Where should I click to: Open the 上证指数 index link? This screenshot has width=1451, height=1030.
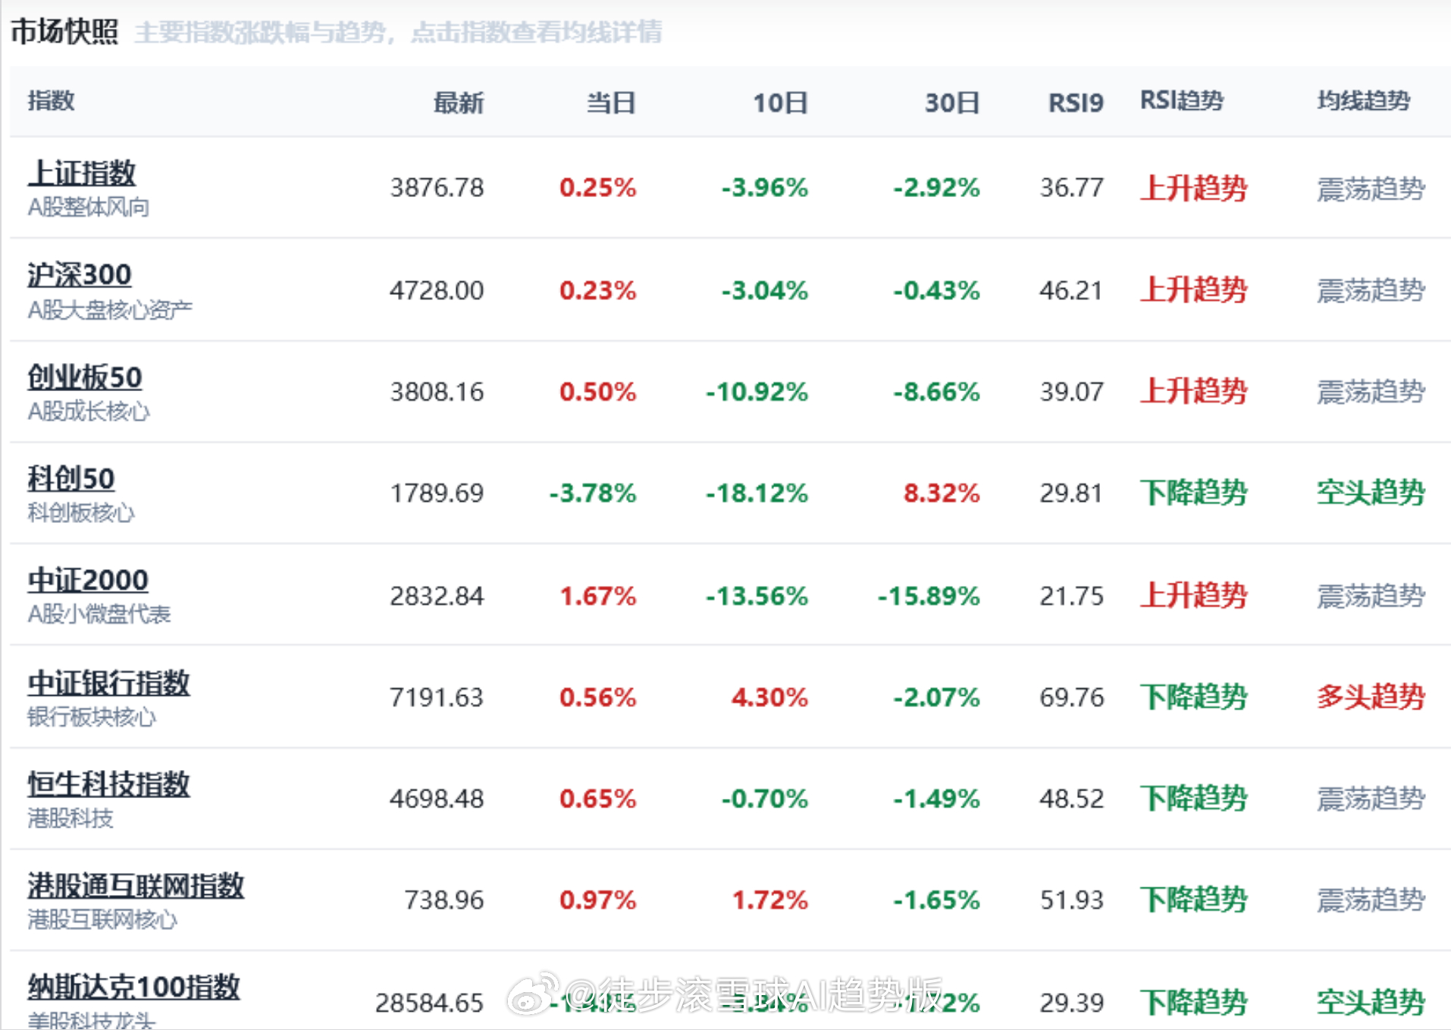(82, 173)
